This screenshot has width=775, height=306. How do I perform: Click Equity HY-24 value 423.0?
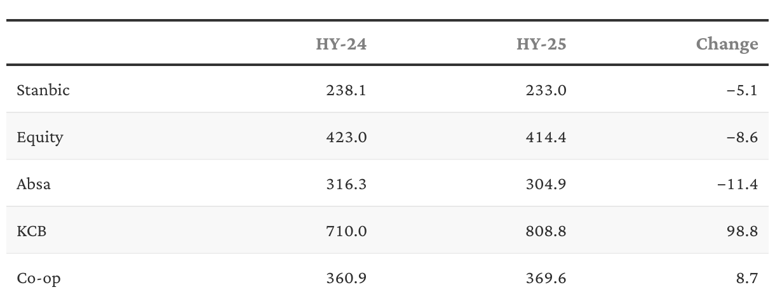(x=346, y=137)
